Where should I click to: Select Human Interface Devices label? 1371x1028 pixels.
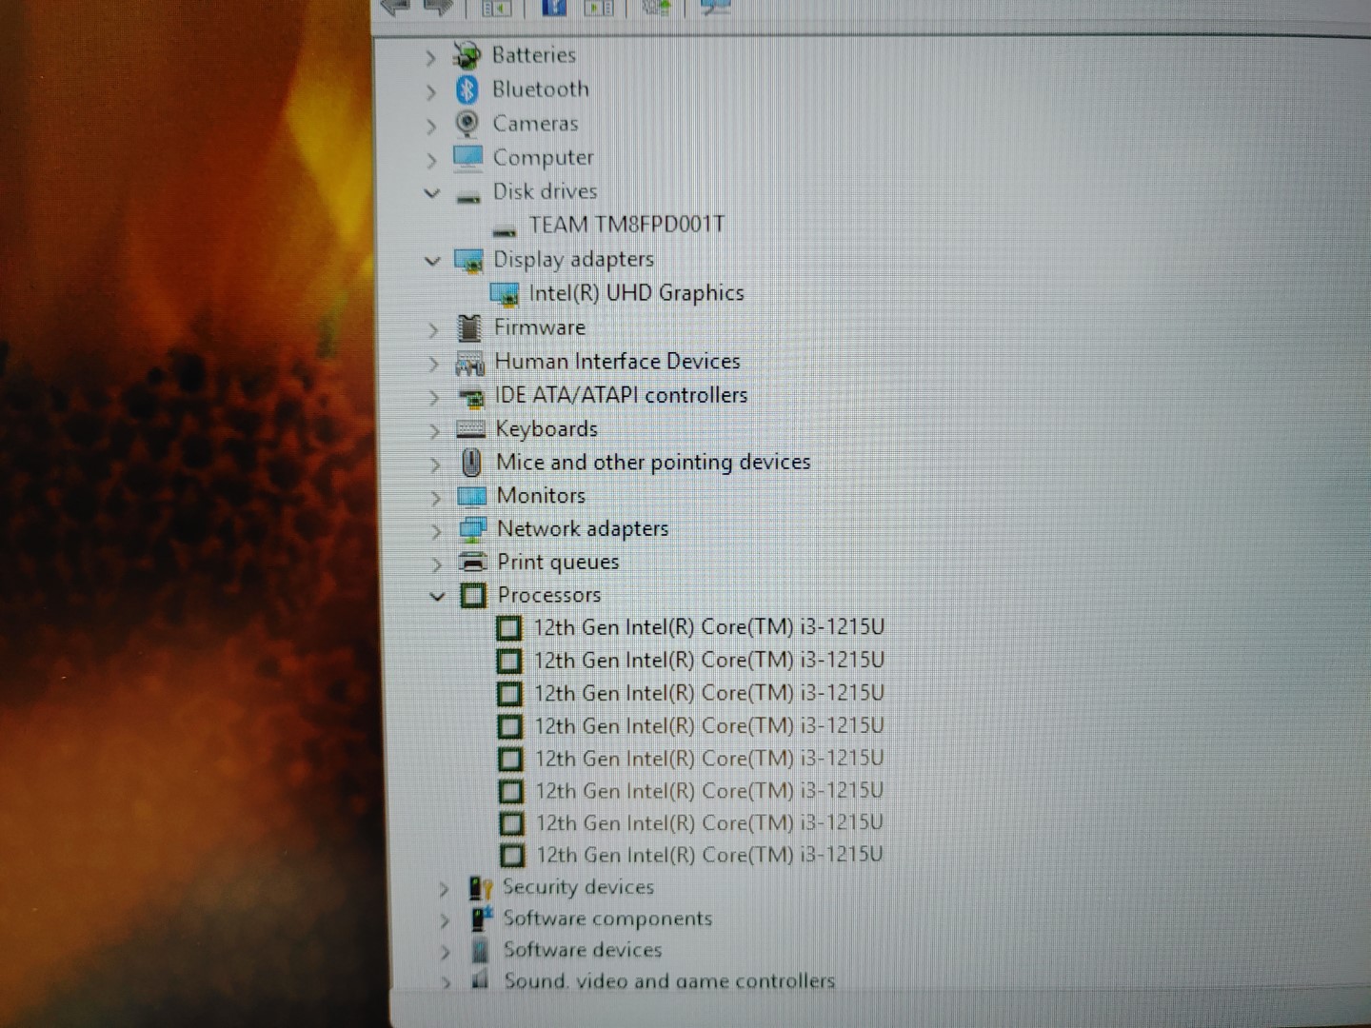(x=617, y=362)
